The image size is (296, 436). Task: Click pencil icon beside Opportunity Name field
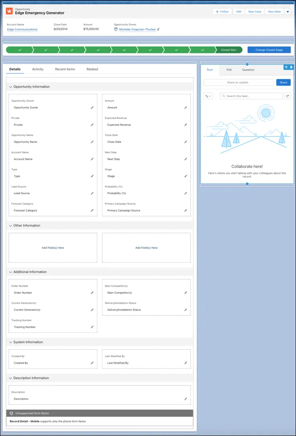[92, 142]
